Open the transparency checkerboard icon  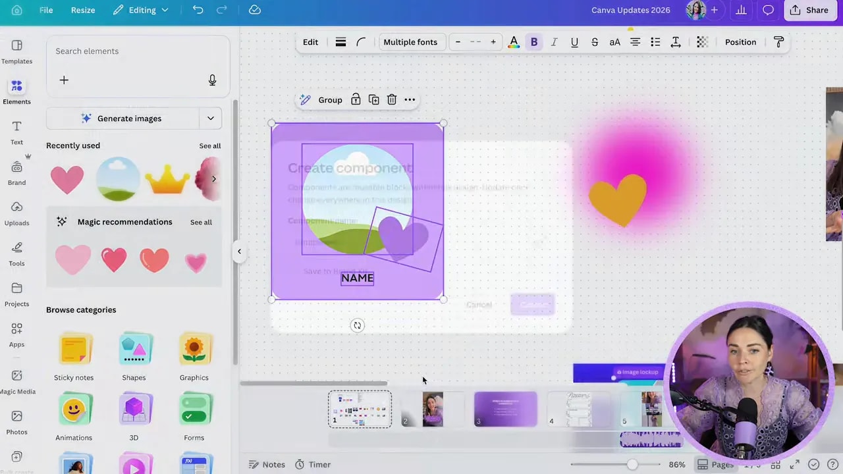703,42
